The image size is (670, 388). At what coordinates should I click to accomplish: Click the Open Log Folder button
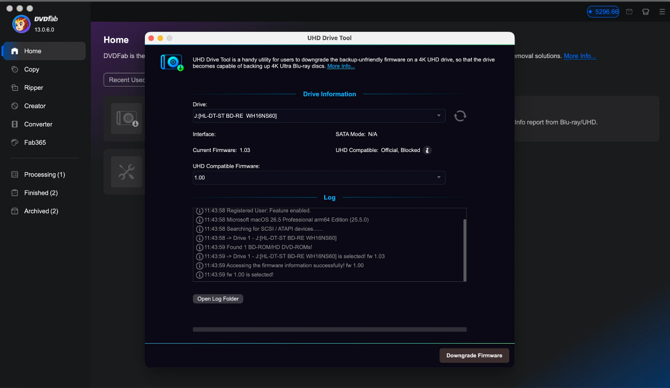[x=218, y=299]
